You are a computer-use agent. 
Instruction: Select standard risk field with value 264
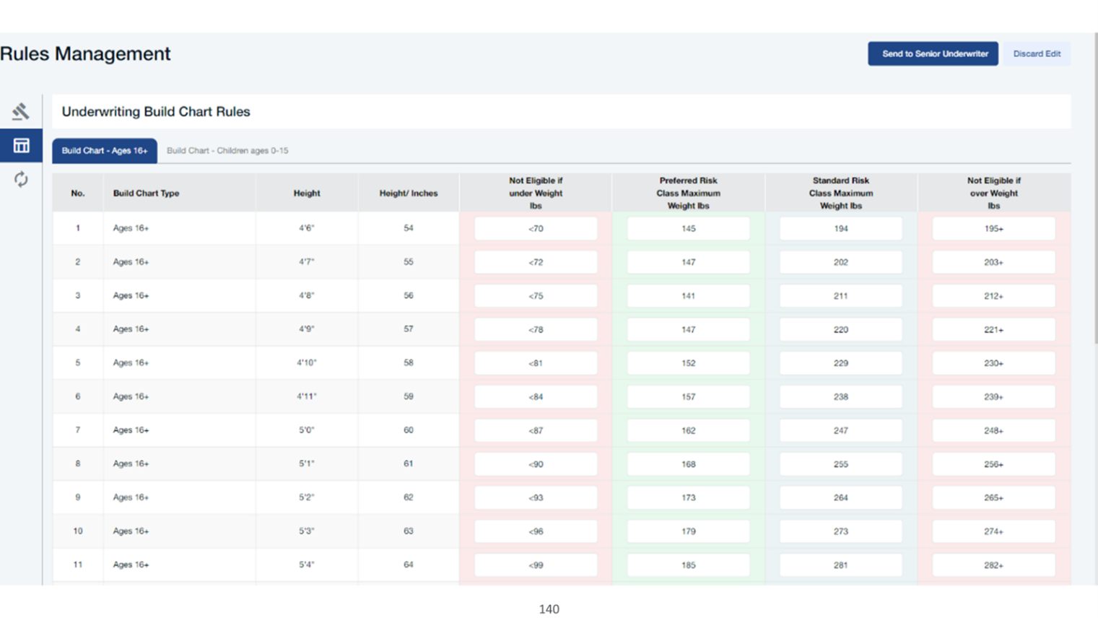pyautogui.click(x=840, y=498)
